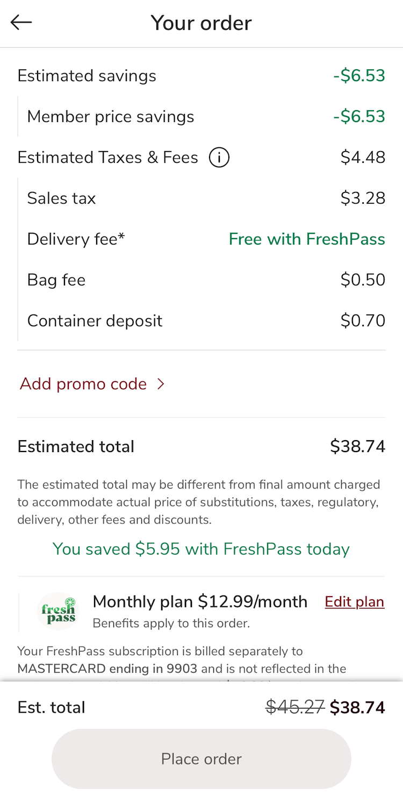403x803 pixels.
Task: Click the Estimated total $38.74 amount
Action: click(357, 447)
